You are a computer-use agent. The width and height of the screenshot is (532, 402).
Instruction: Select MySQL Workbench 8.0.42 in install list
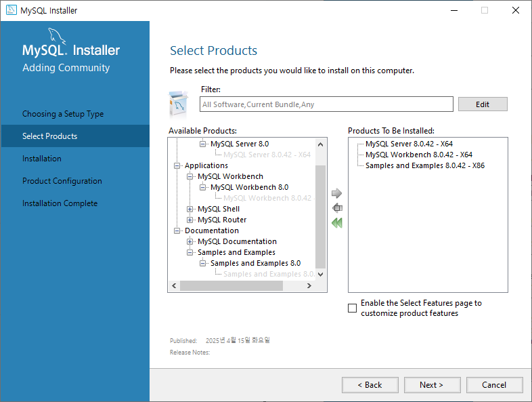[419, 155]
